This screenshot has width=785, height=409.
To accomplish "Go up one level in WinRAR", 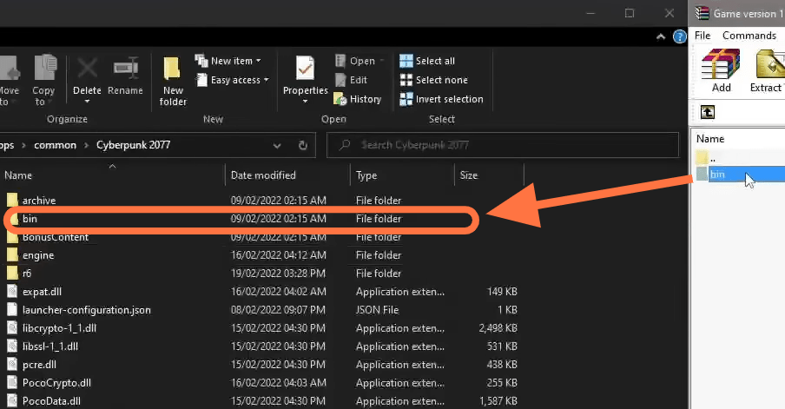I will coord(708,112).
